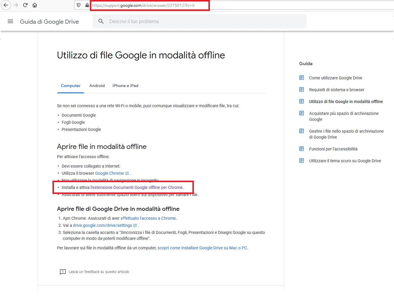Show site security via the padlock icon
This screenshot has height=297, width=394.
pyautogui.click(x=87, y=5)
